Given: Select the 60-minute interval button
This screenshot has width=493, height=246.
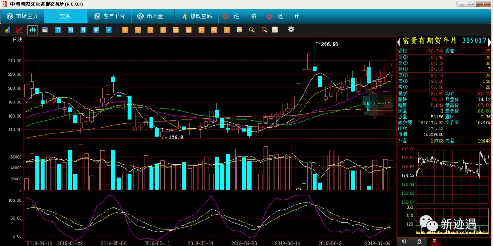Looking at the screenshot, I should (189, 30).
